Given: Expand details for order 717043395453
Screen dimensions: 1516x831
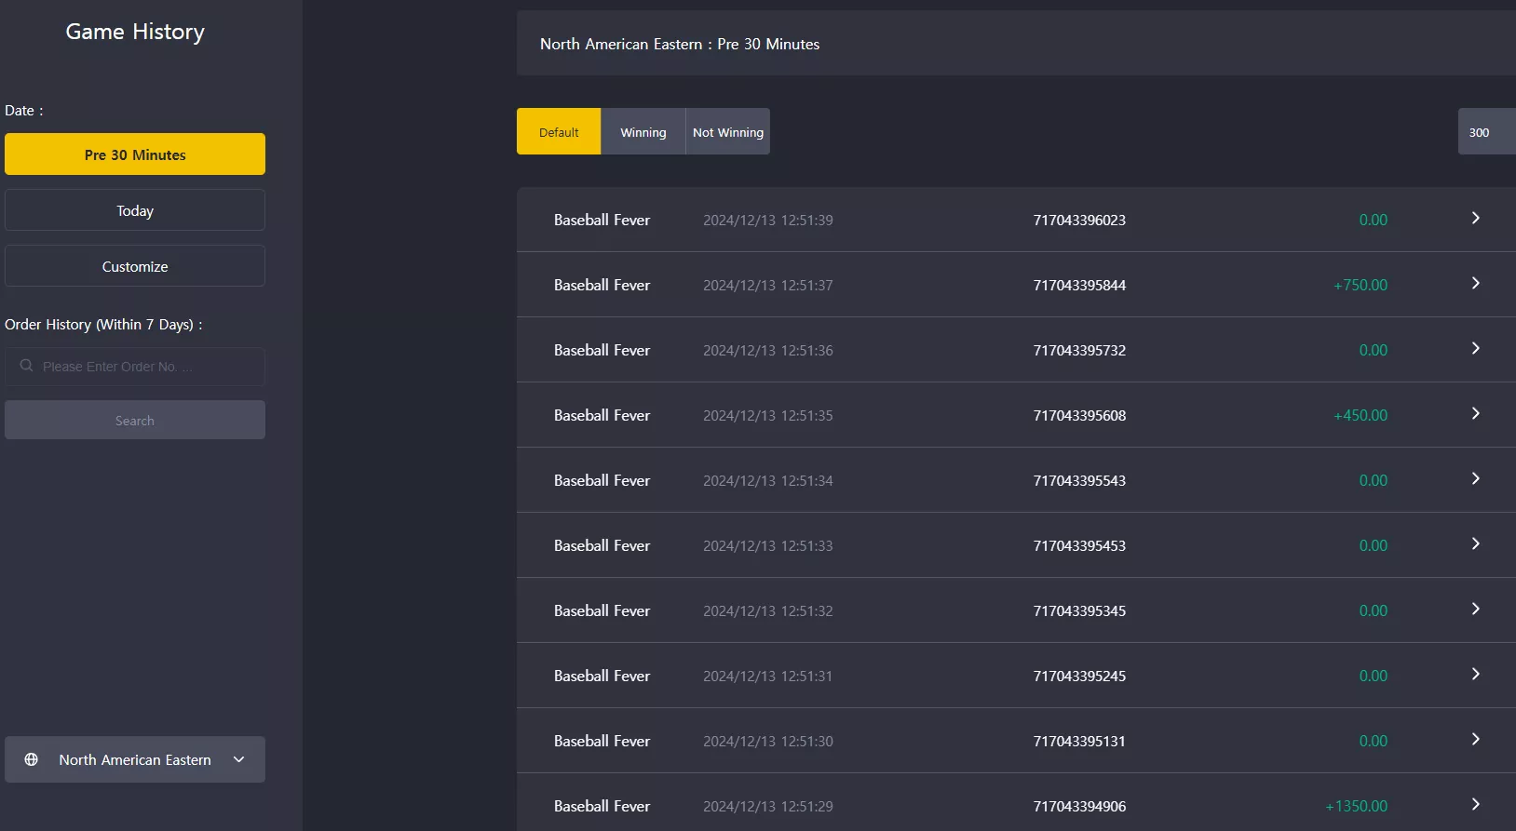Looking at the screenshot, I should 1475,543.
